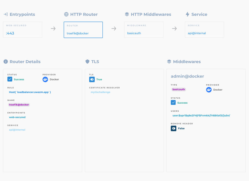Click the traefik@docker name tag
The image size is (249, 181).
click(19, 105)
